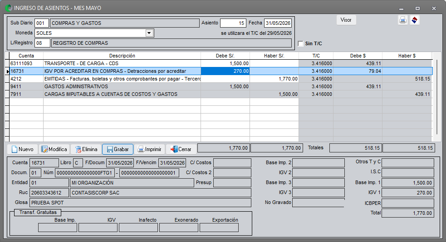Screen dimensions: 446x242
Task: Click the Libro field C
Action: click(x=78, y=163)
